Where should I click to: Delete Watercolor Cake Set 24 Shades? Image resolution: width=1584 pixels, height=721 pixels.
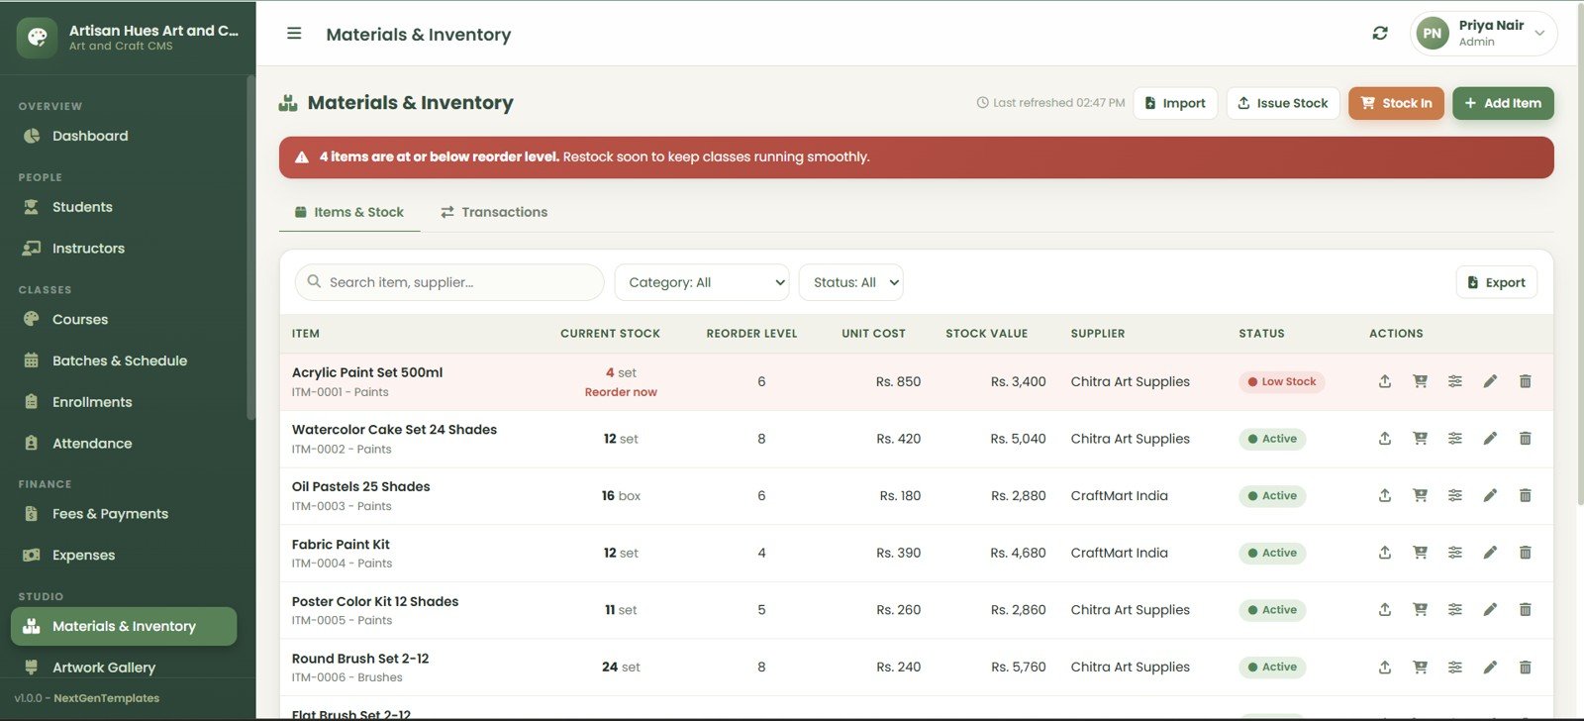pyautogui.click(x=1526, y=439)
